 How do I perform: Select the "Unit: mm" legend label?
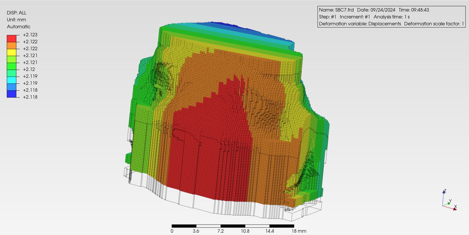[16, 20]
